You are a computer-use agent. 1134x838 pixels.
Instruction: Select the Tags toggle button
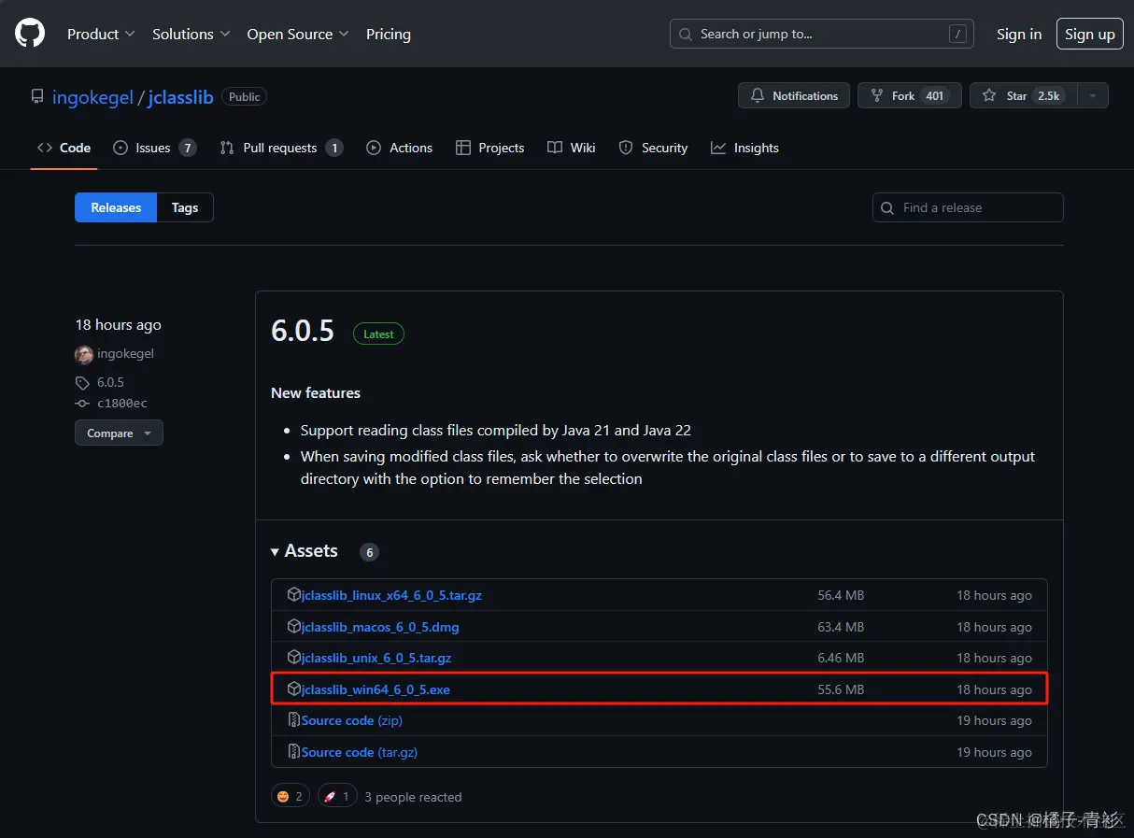pyautogui.click(x=185, y=207)
